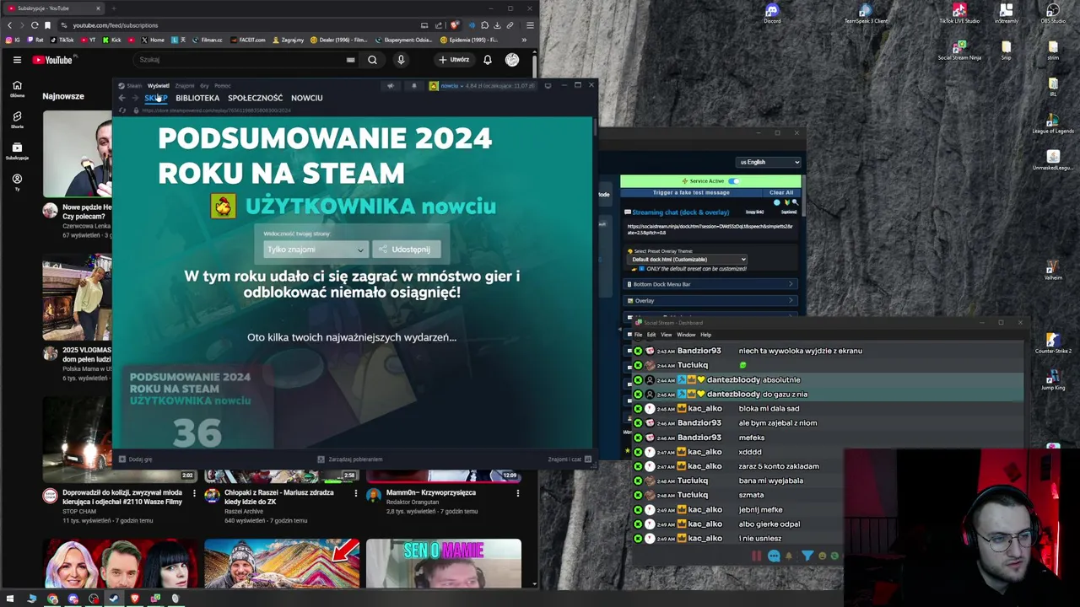The width and height of the screenshot is (1080, 607).
Task: Toggle the check icon on Bandzior93's 2:43 message
Action: point(638,351)
